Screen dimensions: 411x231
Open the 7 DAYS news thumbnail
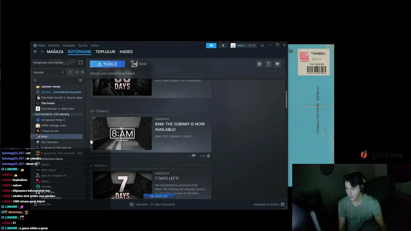(x=122, y=185)
